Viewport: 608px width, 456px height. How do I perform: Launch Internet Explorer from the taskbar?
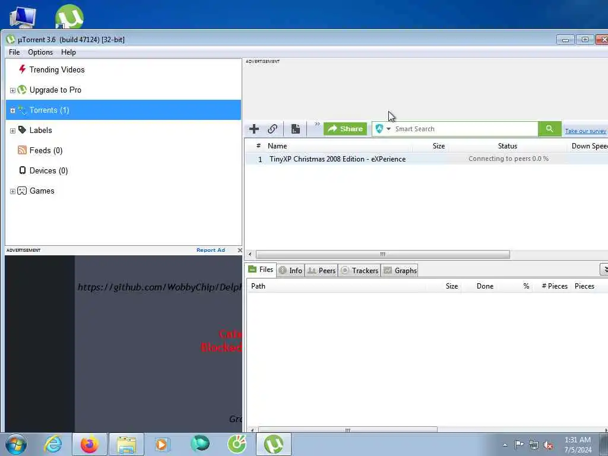coord(53,444)
